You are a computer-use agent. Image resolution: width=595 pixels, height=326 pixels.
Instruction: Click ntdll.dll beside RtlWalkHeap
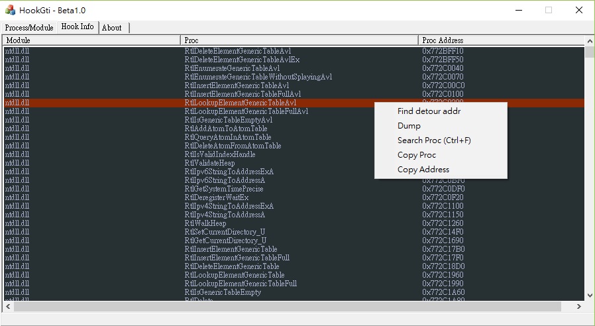[x=17, y=223]
